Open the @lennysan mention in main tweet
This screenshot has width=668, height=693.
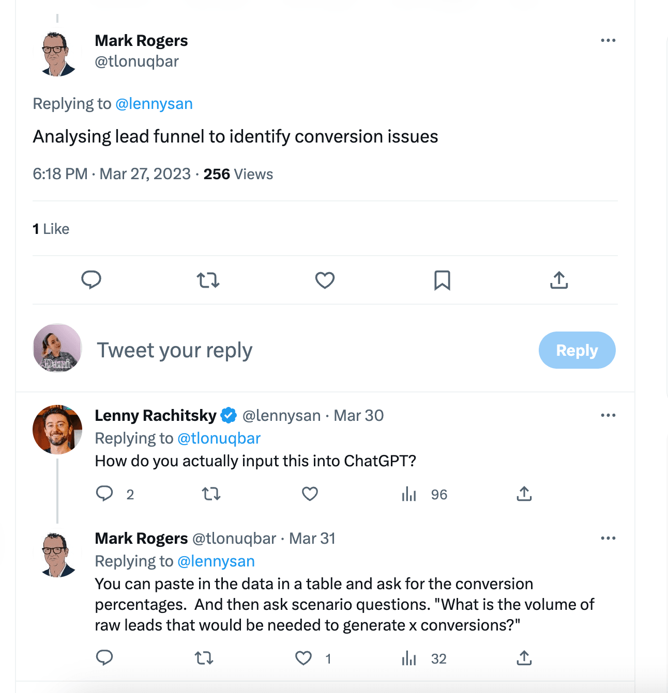tap(154, 104)
